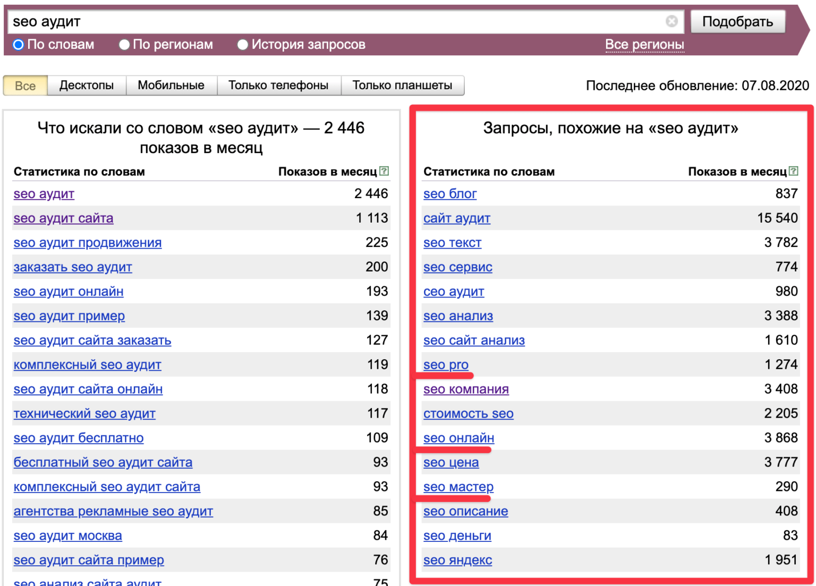
Task: Open the 'seo цена' similar query
Action: click(x=451, y=463)
